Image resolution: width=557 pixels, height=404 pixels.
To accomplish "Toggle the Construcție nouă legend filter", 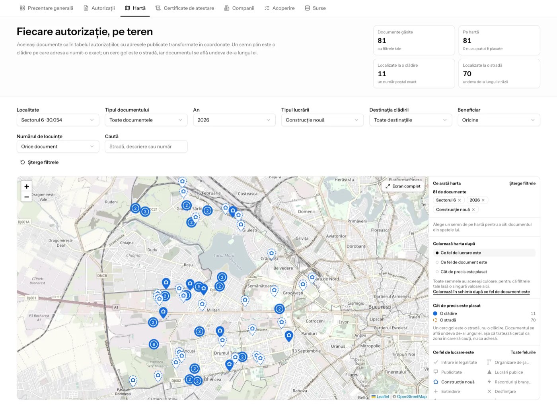I will pyautogui.click(x=454, y=382).
